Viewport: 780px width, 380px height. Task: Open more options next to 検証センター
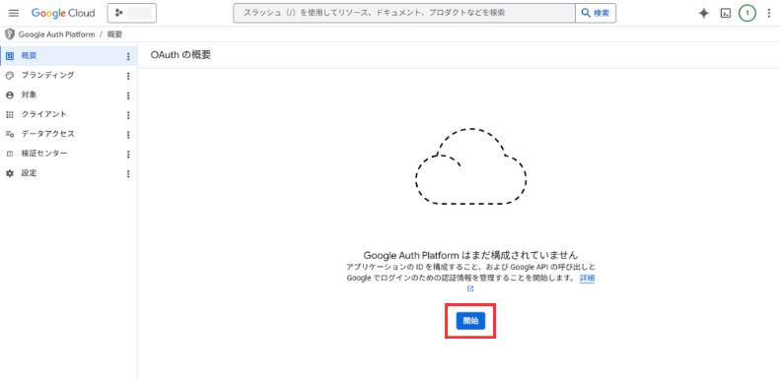[x=128, y=154]
